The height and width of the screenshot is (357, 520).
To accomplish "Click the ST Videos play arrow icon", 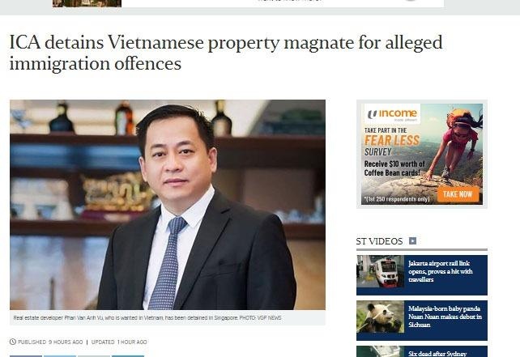I will point(412,241).
